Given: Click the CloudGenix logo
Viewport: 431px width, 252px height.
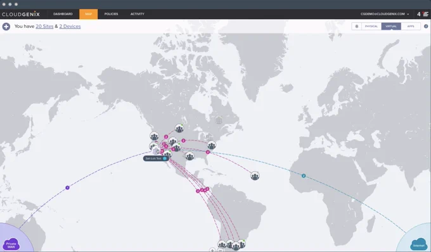Looking at the screenshot, I should [21, 15].
